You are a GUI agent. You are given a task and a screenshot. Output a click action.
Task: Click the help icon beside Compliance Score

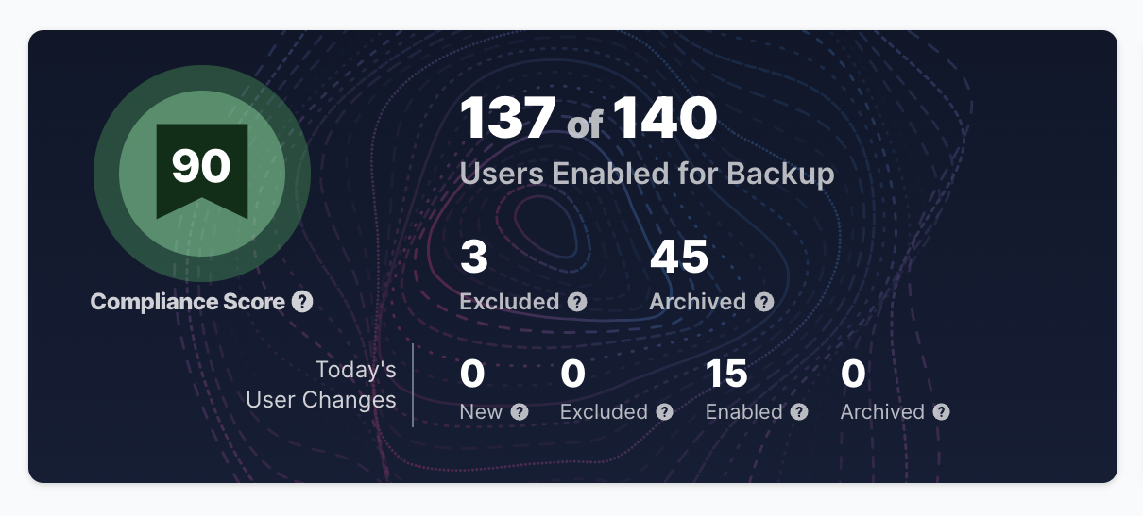click(302, 302)
